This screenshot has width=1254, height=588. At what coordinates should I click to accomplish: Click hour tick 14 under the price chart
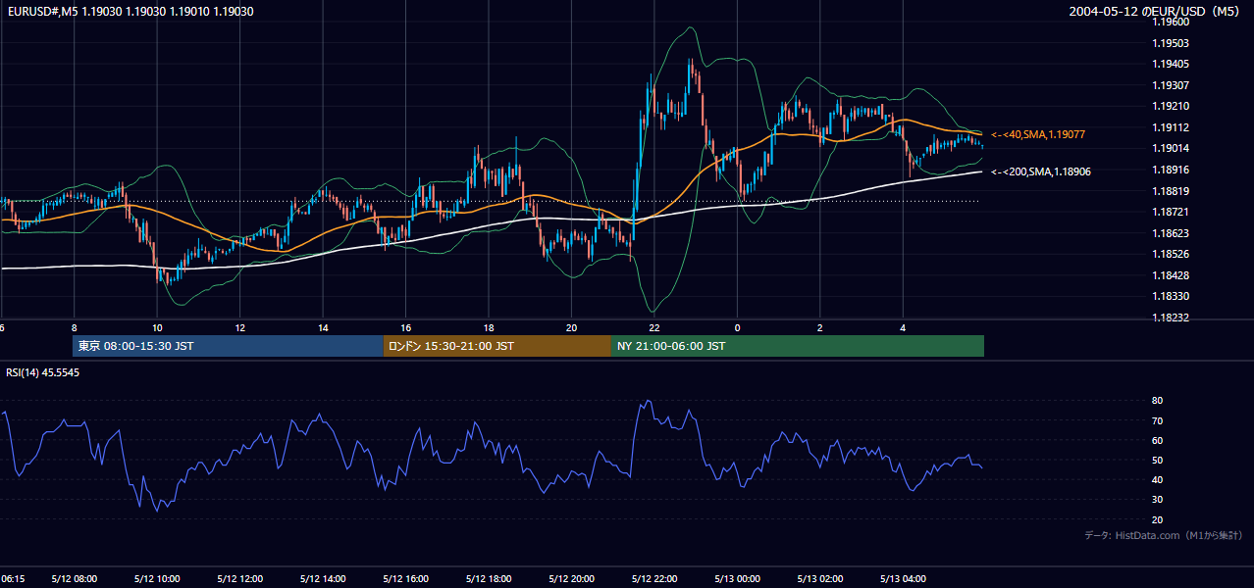coord(323,328)
